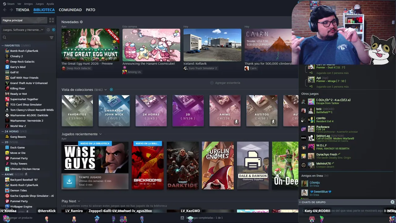
Task: Open the Steam menu
Action: (x=9, y=4)
